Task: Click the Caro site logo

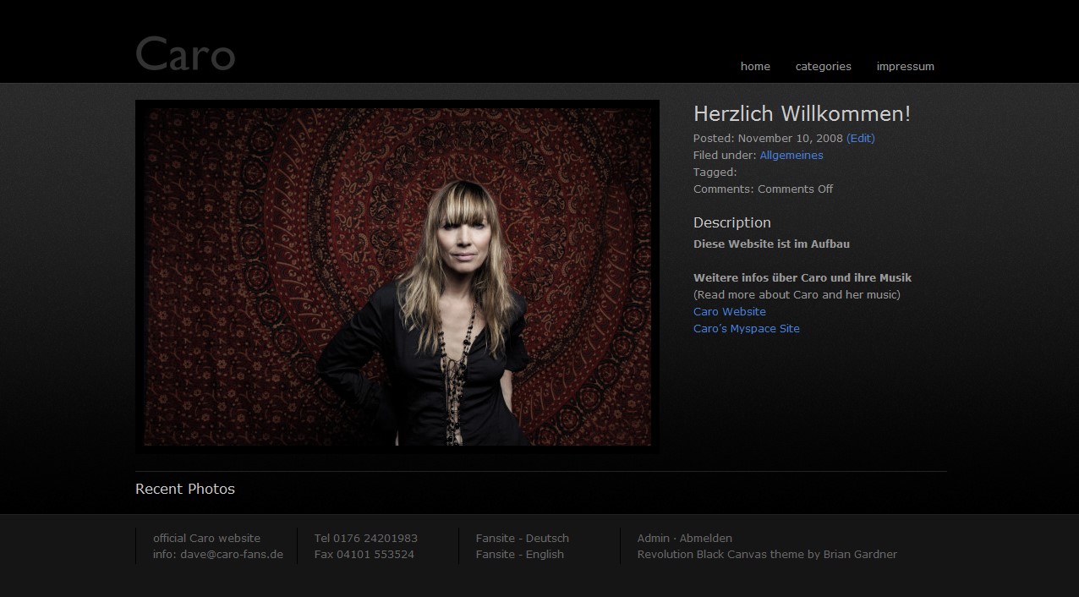Action: pos(185,53)
